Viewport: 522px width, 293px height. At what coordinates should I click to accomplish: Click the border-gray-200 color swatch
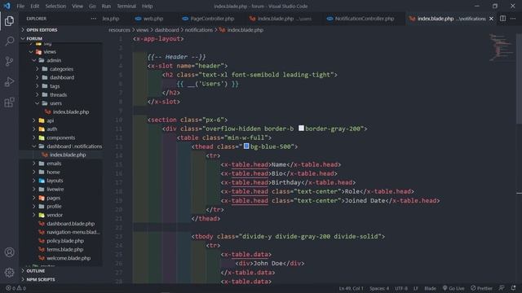(301, 129)
